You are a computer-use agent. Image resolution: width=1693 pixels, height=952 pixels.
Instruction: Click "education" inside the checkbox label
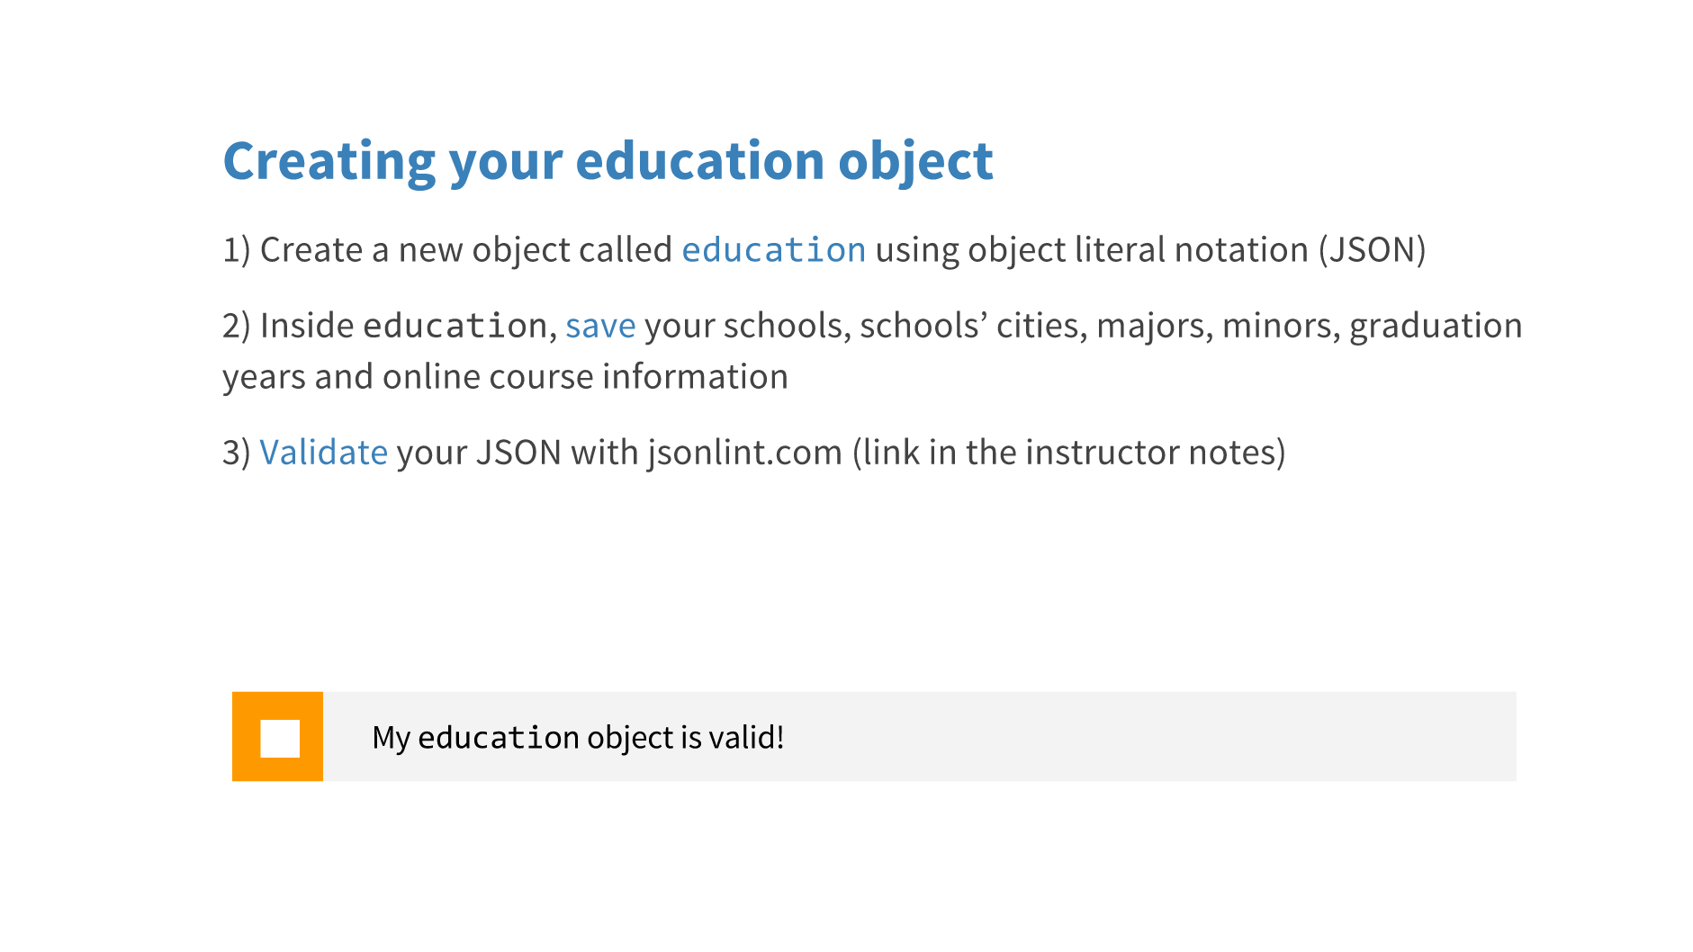[498, 738]
